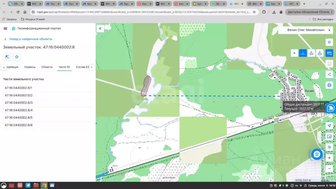336x189 pixels.
Task: Click the browser address bar
Action: 141,12
